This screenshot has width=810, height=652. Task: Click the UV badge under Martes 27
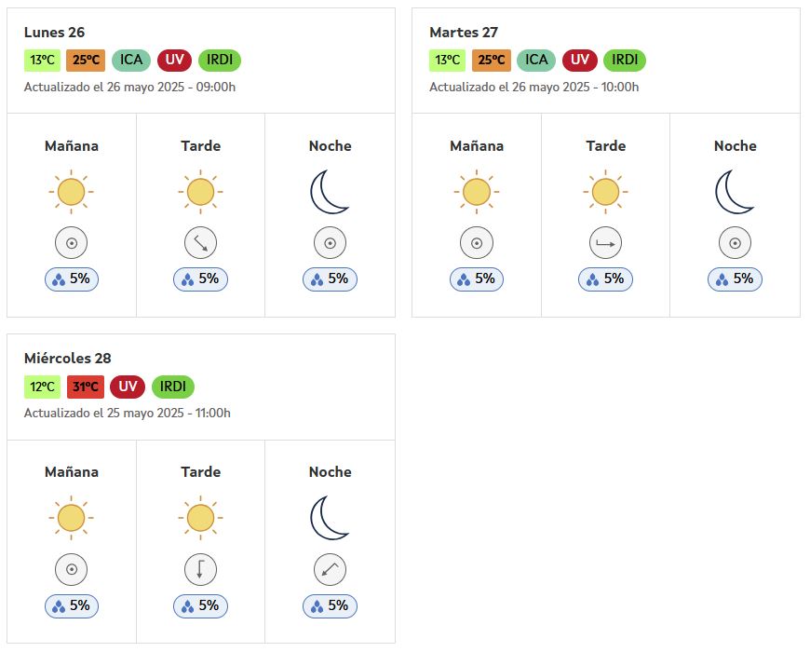click(x=580, y=60)
